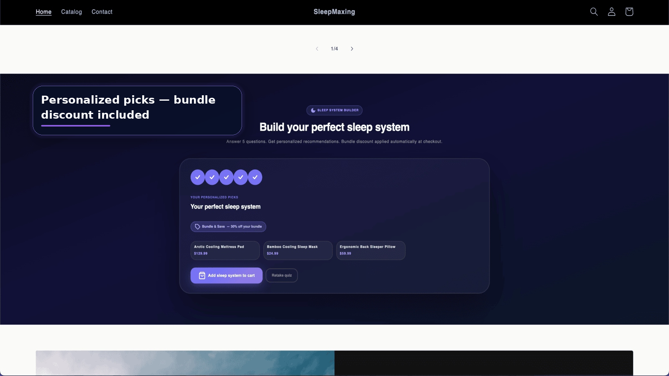Add sleep system to cart
Image resolution: width=669 pixels, height=376 pixels.
226,275
